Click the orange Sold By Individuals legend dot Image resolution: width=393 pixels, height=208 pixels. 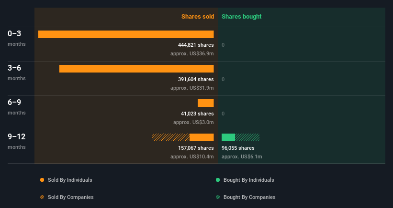[x=42, y=180]
